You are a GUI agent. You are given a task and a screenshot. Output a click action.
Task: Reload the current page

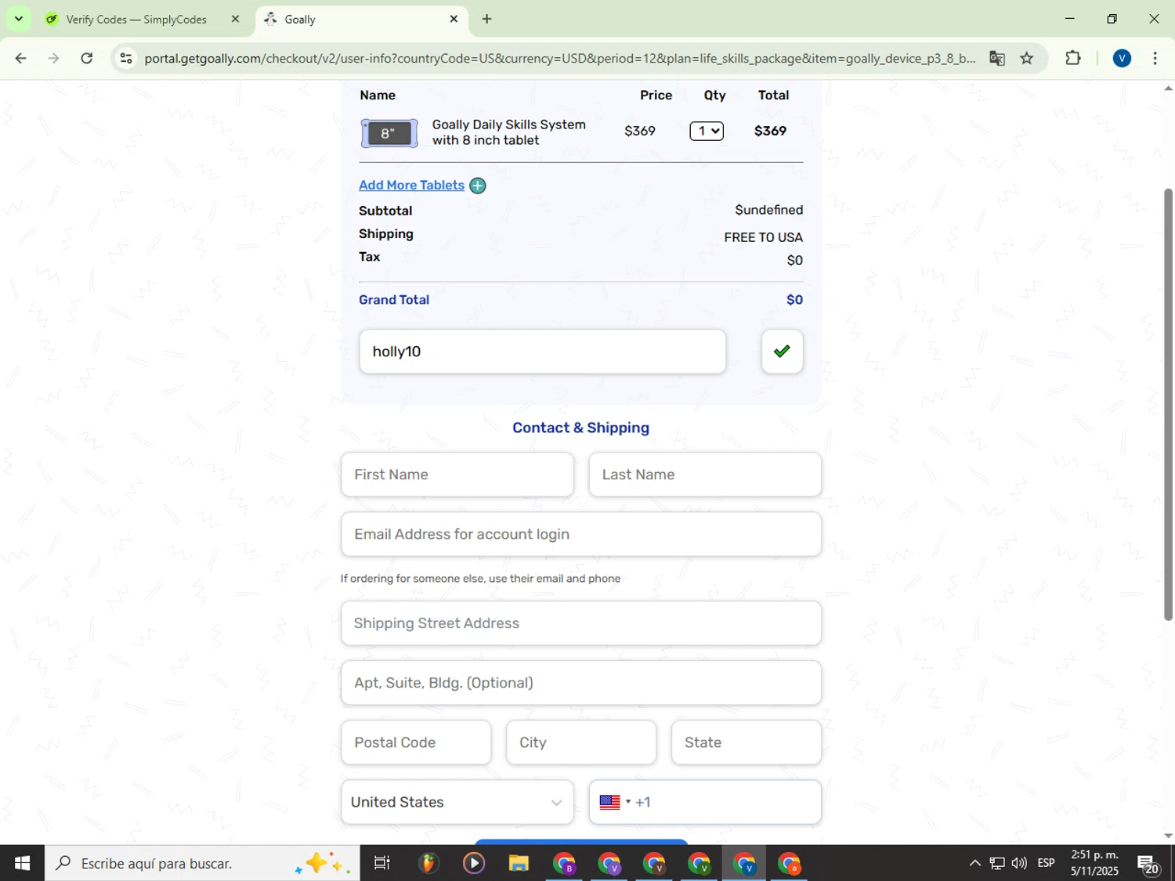pyautogui.click(x=87, y=58)
